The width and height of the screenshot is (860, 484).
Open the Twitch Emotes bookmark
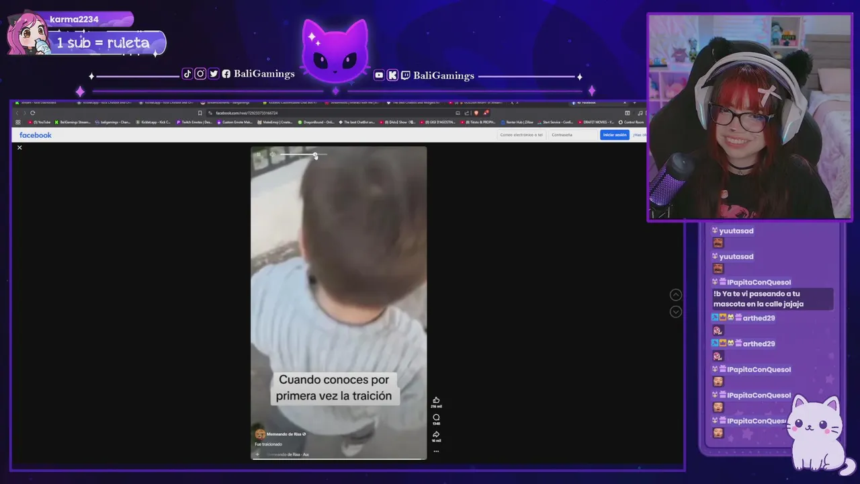pos(195,122)
